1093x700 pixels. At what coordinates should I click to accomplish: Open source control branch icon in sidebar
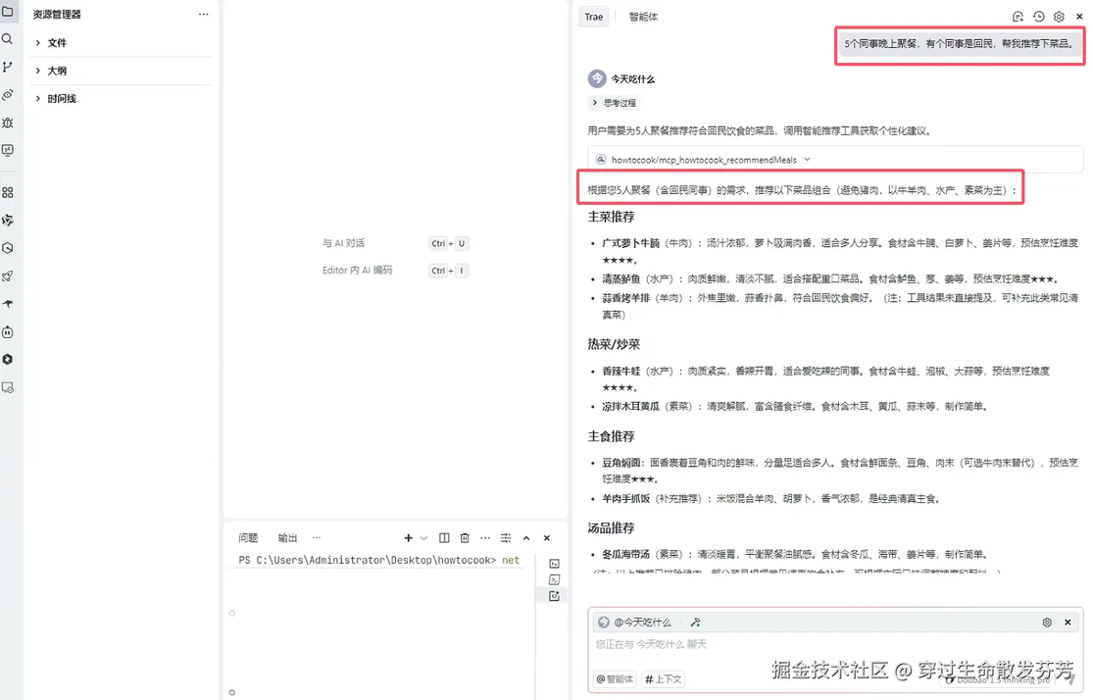coord(7,67)
